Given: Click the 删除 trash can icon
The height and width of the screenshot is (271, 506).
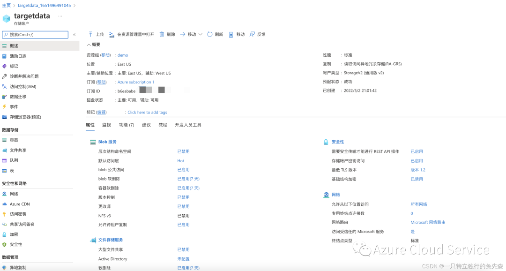Looking at the screenshot, I should point(162,34).
